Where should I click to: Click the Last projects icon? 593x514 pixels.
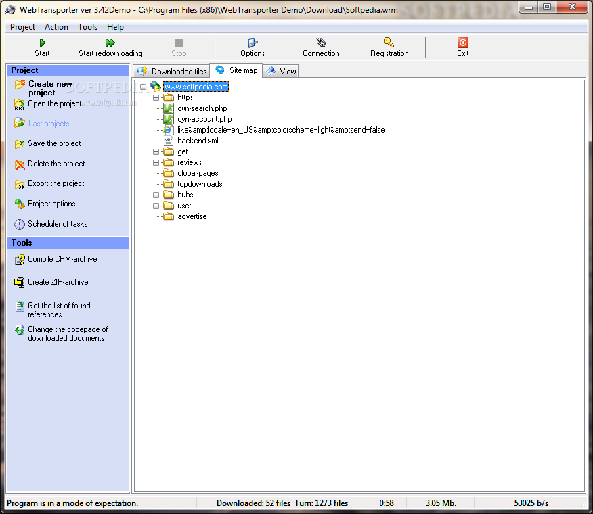(x=19, y=123)
